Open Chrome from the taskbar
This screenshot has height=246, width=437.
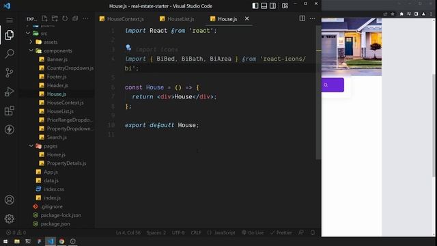click(61, 241)
